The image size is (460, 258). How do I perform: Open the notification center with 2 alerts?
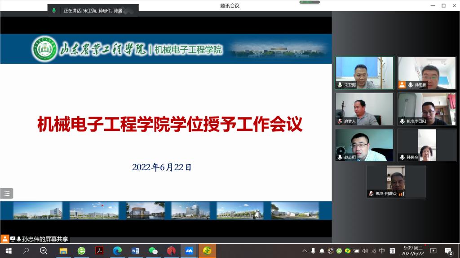448,251
